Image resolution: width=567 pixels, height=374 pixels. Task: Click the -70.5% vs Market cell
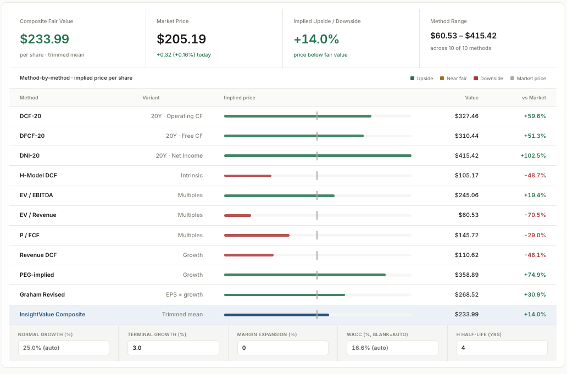point(535,215)
